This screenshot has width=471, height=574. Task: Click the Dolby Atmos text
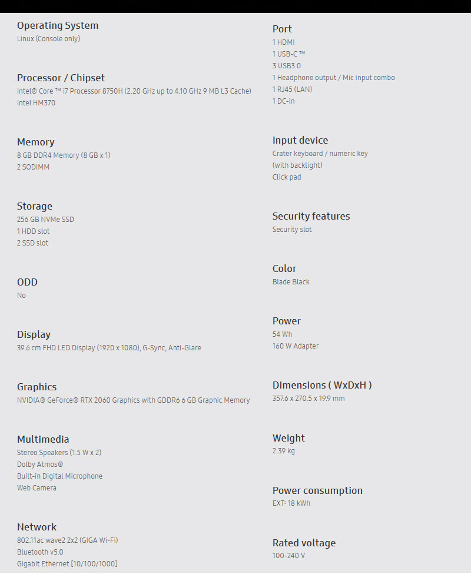click(40, 464)
